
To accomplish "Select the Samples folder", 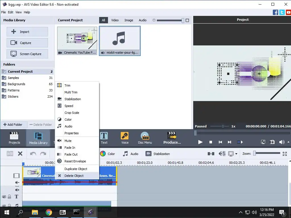I will point(27,78).
